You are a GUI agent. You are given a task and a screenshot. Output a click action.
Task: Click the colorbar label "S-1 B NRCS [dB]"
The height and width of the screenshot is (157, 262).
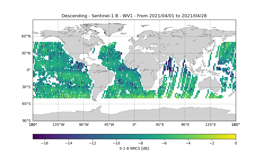pyautogui.click(x=134, y=148)
